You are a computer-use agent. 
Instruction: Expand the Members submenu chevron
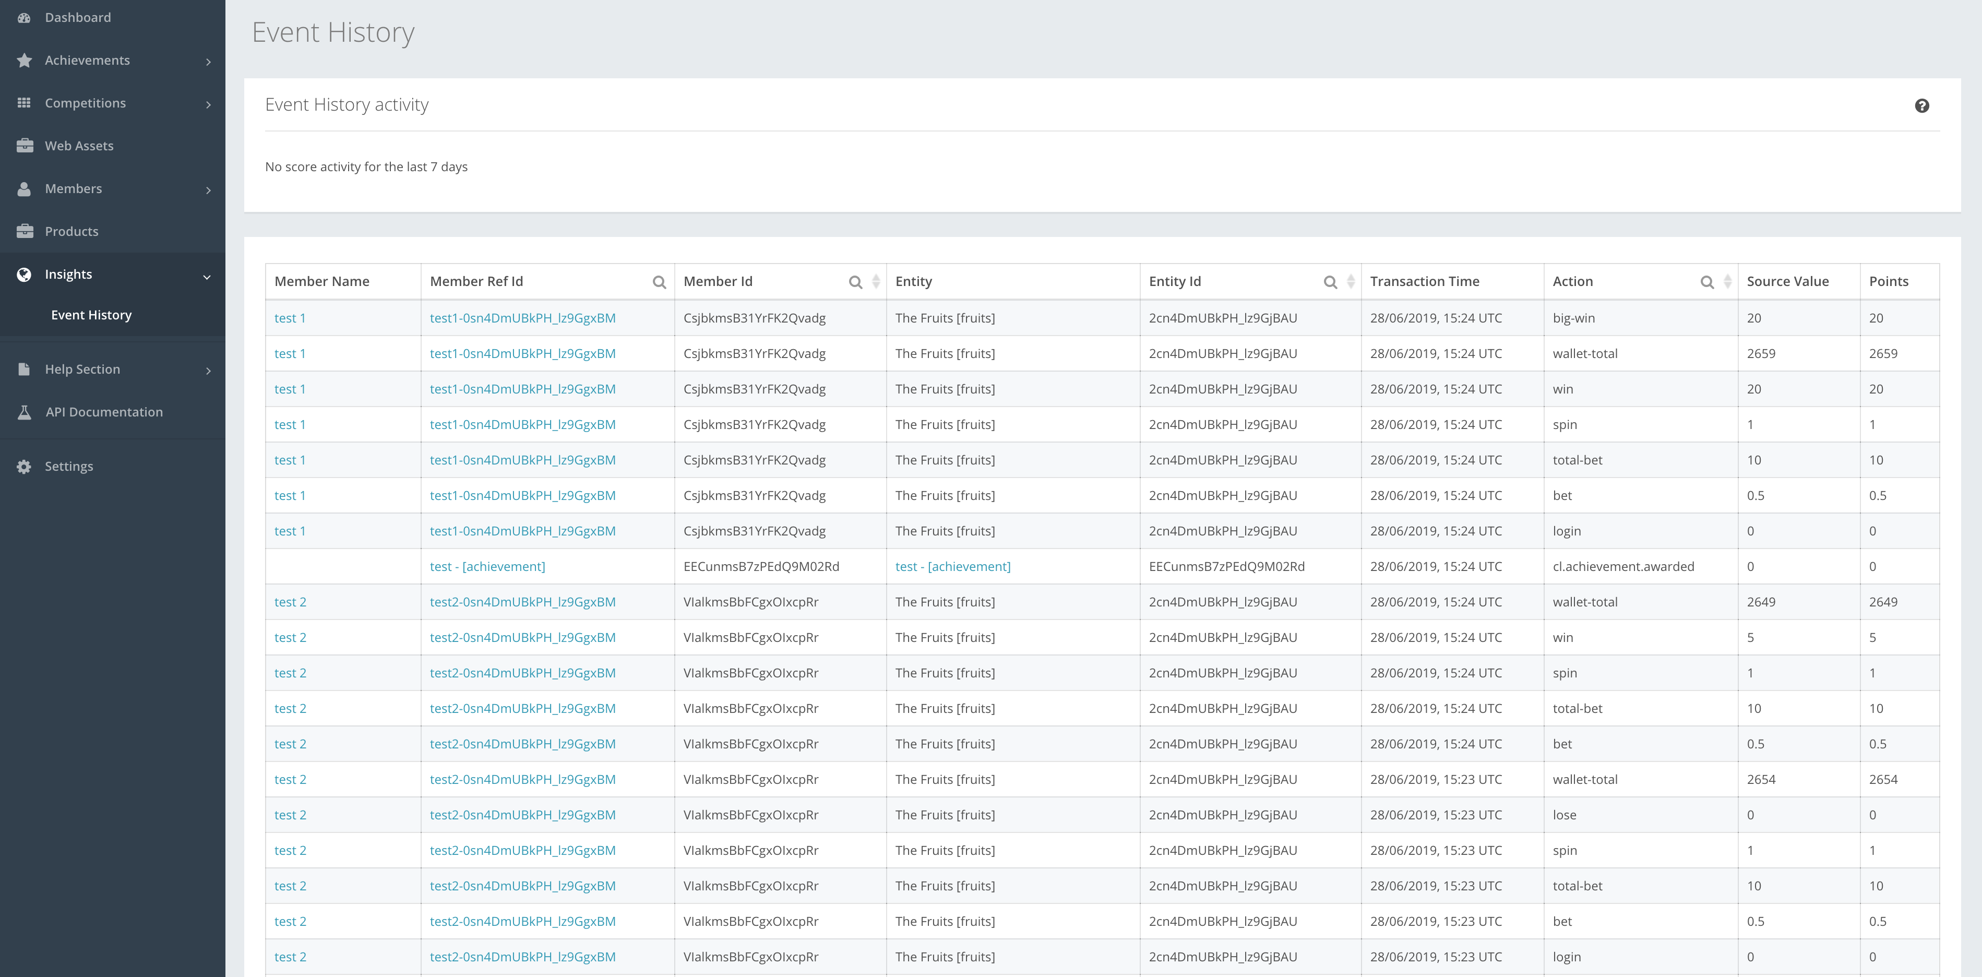click(208, 190)
